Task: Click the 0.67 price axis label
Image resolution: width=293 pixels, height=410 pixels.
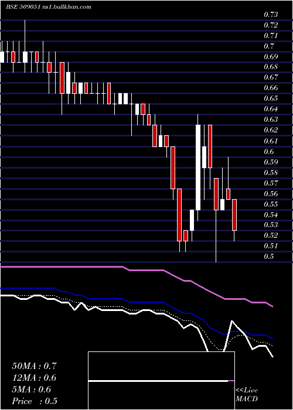Action: (x=271, y=77)
